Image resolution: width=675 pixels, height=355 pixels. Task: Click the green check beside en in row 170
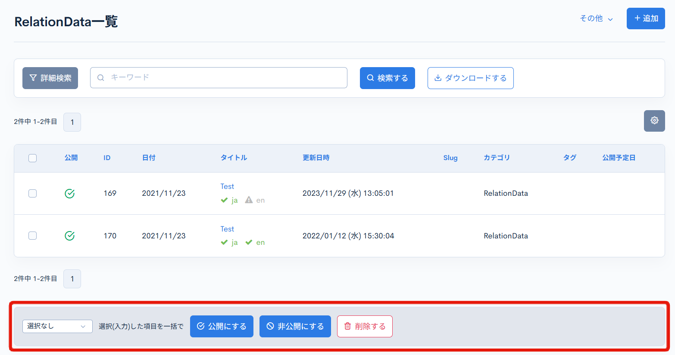pos(249,243)
